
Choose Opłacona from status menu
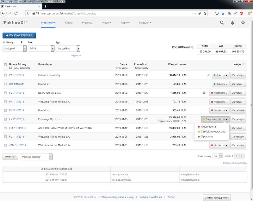(x=207, y=136)
